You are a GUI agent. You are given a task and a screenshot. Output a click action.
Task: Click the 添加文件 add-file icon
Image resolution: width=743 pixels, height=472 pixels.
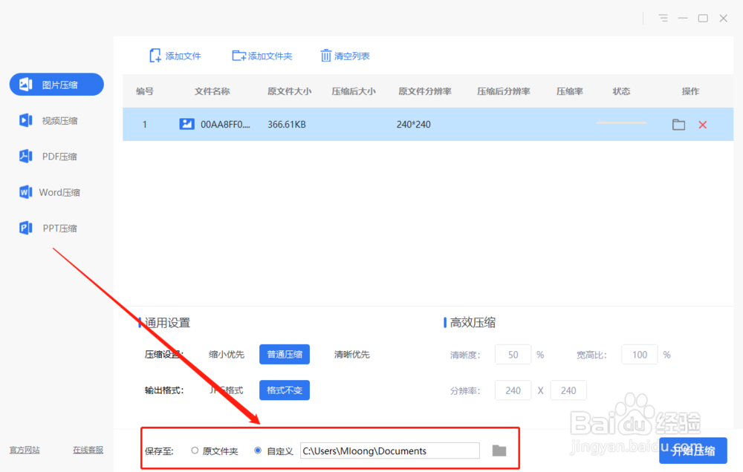pyautogui.click(x=155, y=55)
